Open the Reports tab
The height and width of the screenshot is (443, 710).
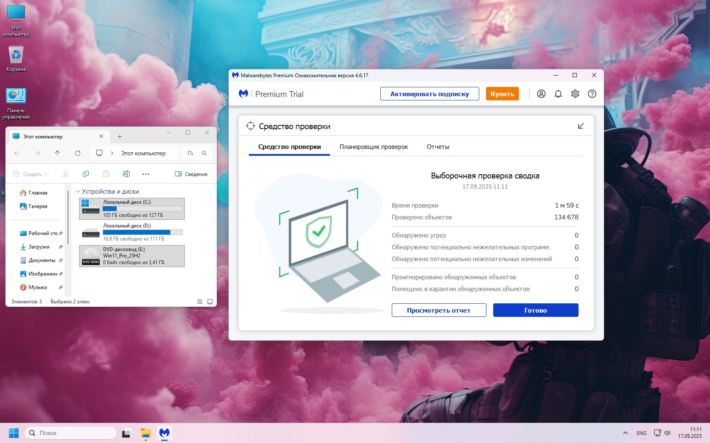438,147
